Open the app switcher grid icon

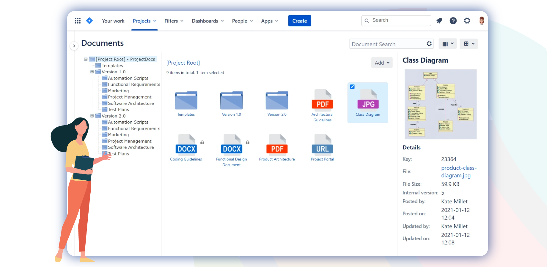pyautogui.click(x=78, y=21)
